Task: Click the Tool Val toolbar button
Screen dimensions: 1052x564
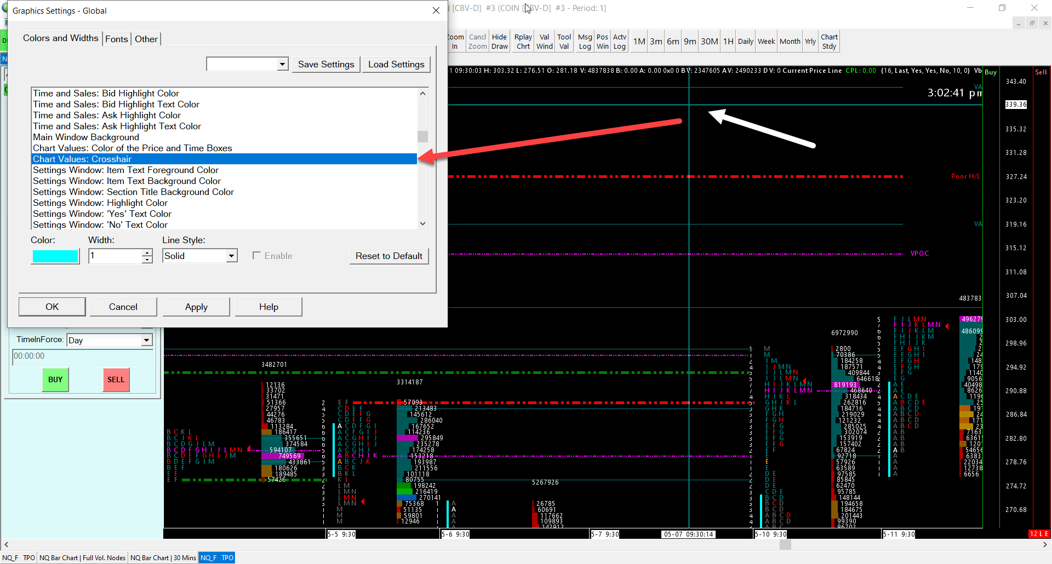Action: [x=564, y=42]
